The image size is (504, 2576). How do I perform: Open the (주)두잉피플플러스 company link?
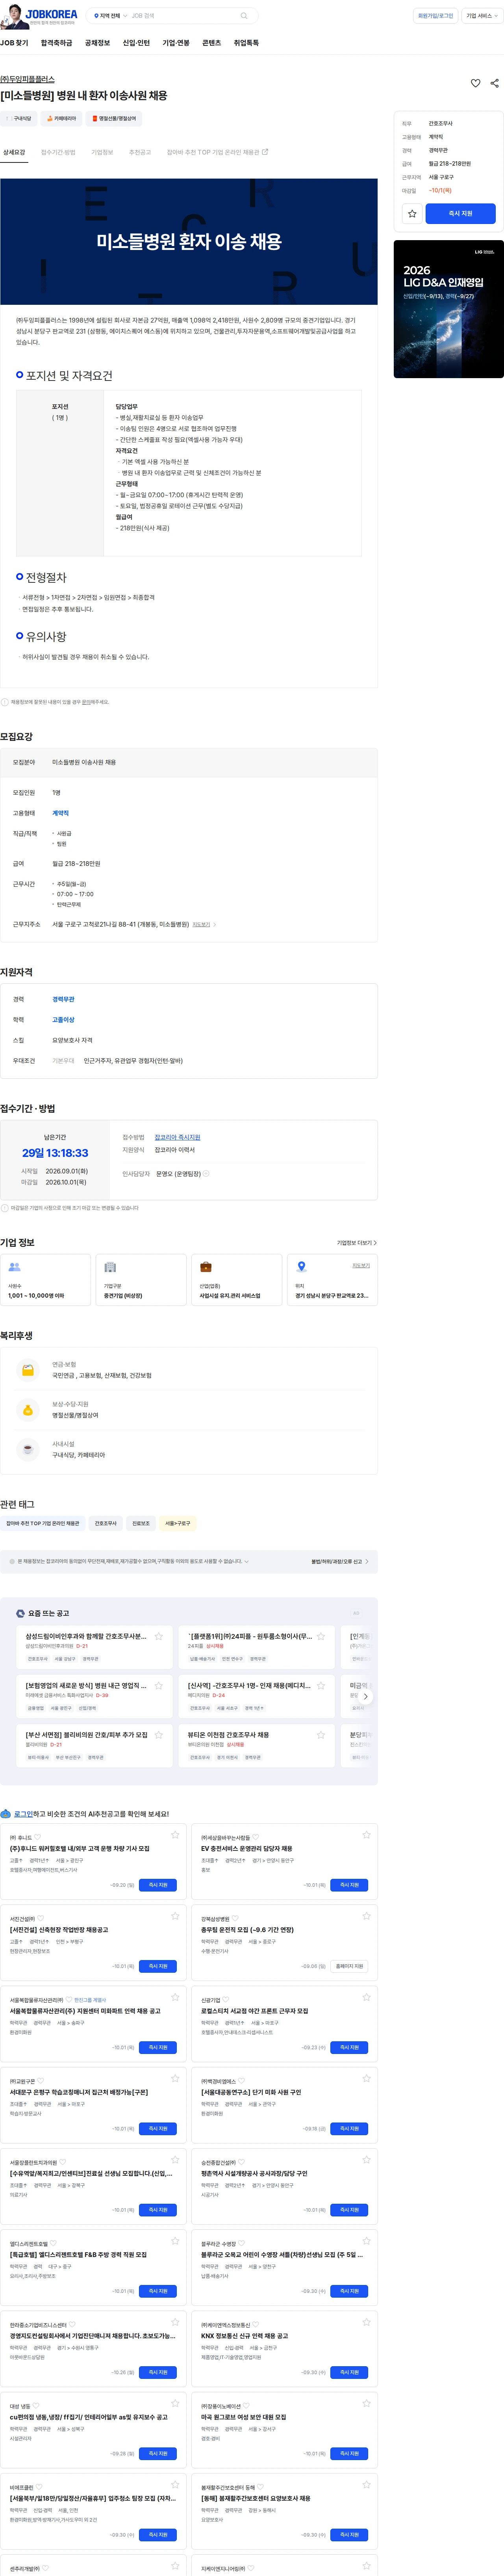(x=27, y=79)
